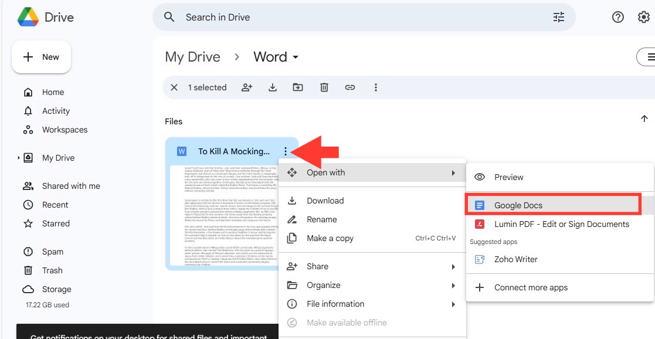Image resolution: width=655 pixels, height=339 pixels.
Task: Switch to list layout view
Action: pyautogui.click(x=648, y=57)
